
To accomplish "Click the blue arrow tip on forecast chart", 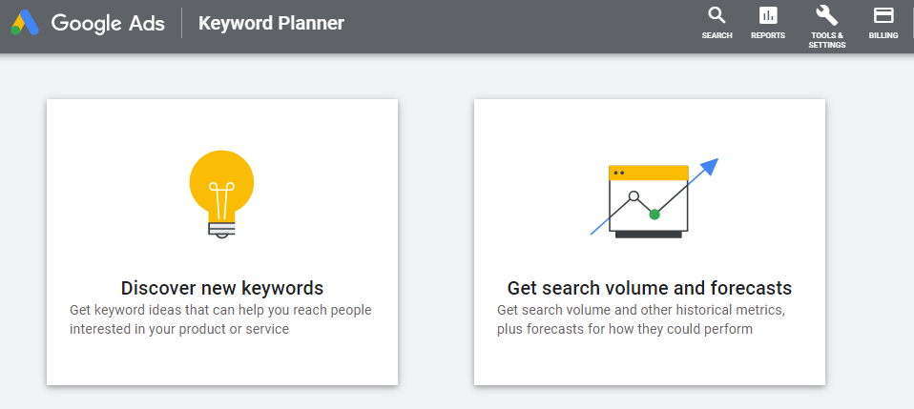I will click(710, 166).
